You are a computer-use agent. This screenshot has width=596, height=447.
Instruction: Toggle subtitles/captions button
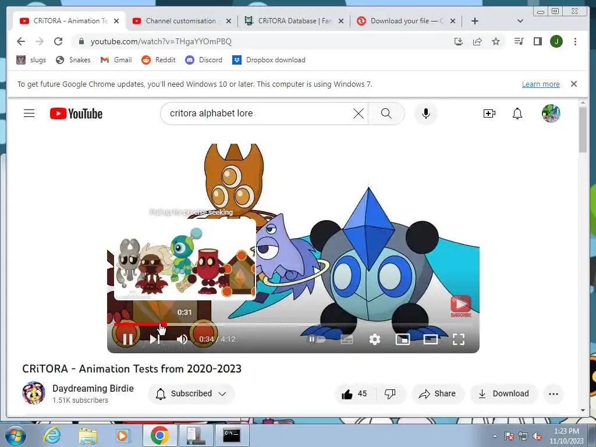click(x=347, y=339)
